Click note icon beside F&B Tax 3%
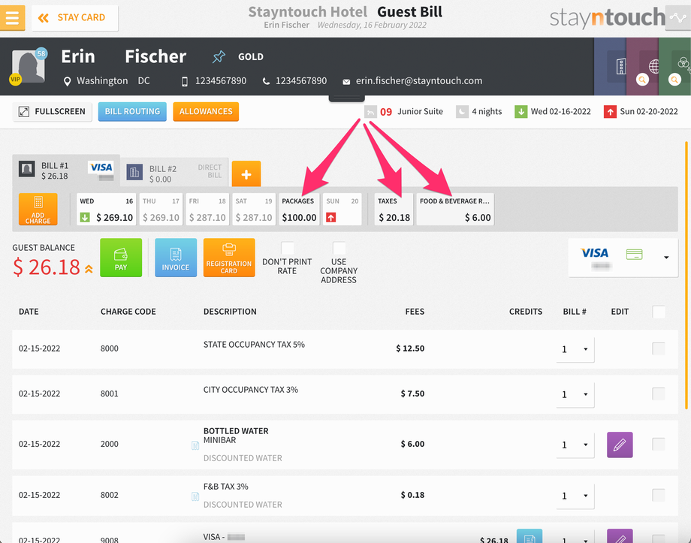 coord(195,496)
